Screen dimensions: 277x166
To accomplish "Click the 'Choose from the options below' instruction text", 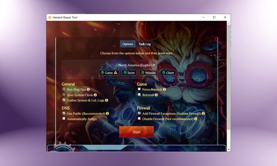I will click(x=136, y=53).
